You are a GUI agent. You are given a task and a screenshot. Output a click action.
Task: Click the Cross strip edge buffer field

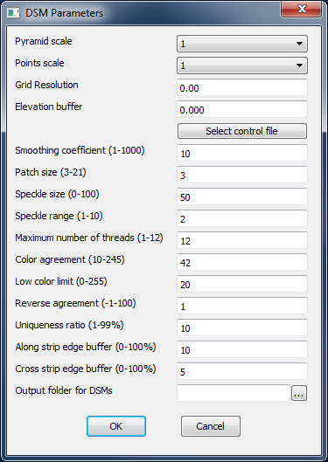click(x=242, y=371)
